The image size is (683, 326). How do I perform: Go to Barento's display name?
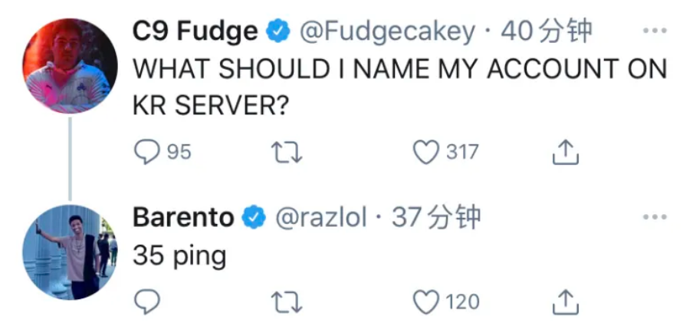coord(183,217)
